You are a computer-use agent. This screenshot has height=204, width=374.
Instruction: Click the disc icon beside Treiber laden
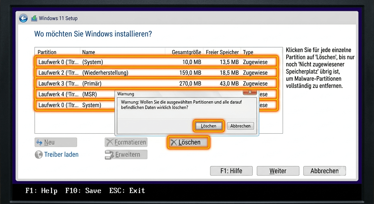[39, 155]
